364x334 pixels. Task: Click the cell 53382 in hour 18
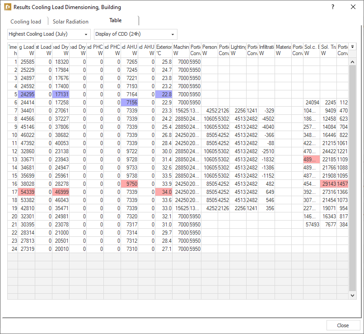click(27, 200)
